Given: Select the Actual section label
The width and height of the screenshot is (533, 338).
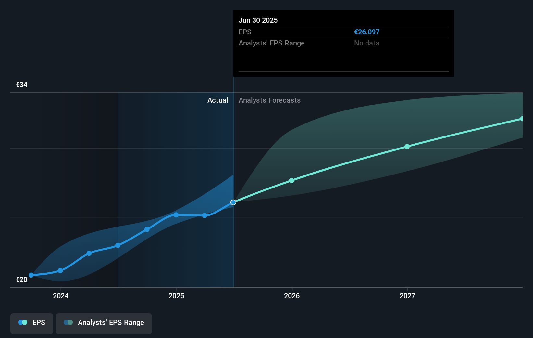Looking at the screenshot, I should click(217, 100).
